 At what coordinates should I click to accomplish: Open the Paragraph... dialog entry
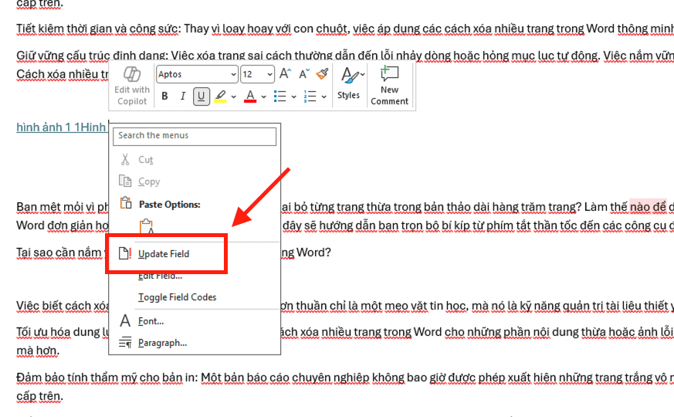point(162,343)
